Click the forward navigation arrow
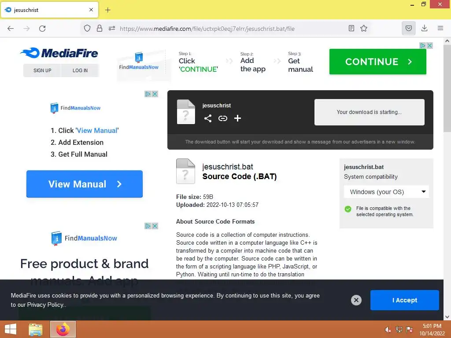 pos(26,29)
